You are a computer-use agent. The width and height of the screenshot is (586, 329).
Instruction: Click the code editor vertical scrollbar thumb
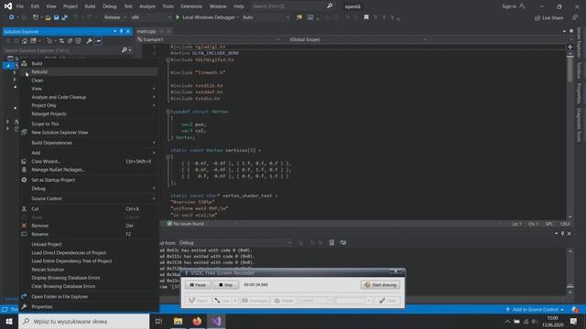coord(570,69)
